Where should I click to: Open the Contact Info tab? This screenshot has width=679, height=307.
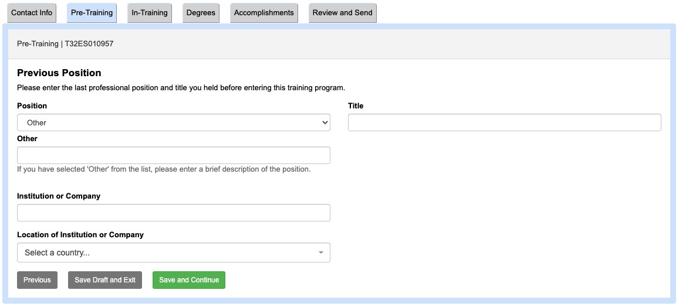coord(32,13)
